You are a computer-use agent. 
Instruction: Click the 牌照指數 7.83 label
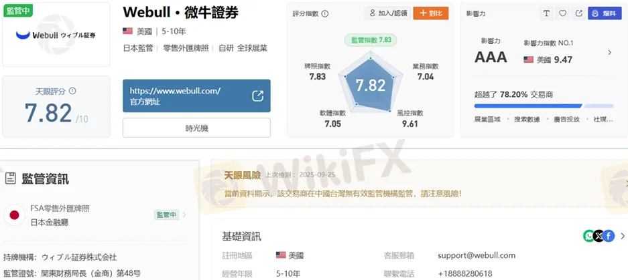[x=317, y=72]
